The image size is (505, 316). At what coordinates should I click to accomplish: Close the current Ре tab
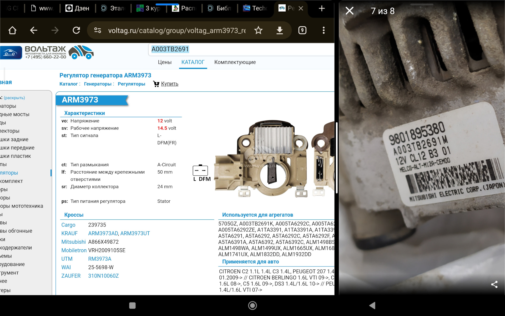click(301, 8)
